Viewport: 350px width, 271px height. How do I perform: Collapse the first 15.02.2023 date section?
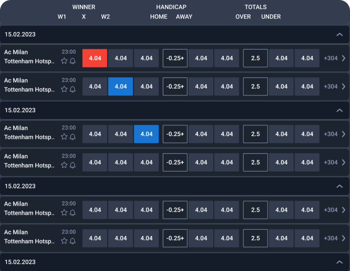click(x=340, y=34)
